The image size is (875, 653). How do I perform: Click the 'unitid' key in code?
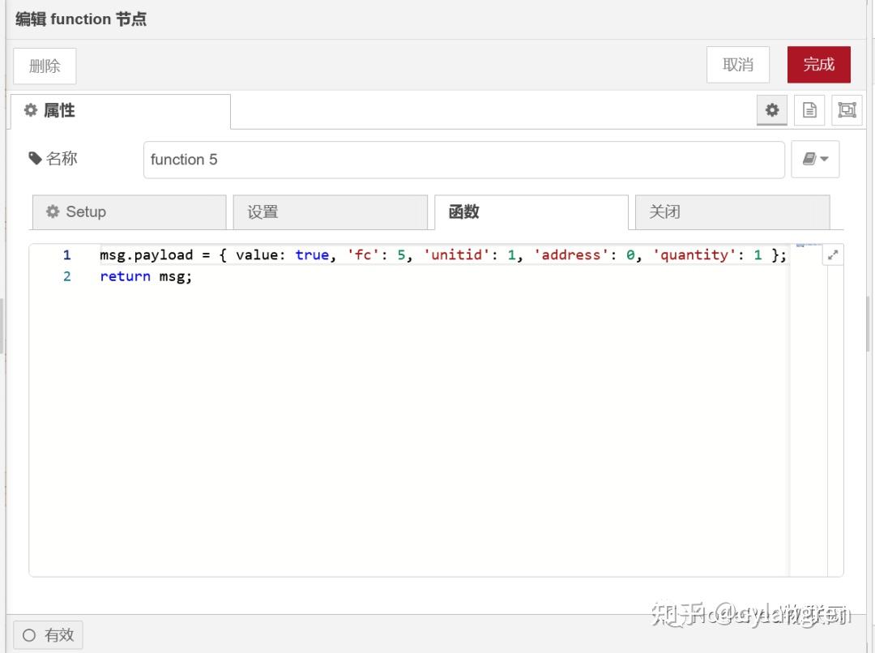(x=456, y=255)
